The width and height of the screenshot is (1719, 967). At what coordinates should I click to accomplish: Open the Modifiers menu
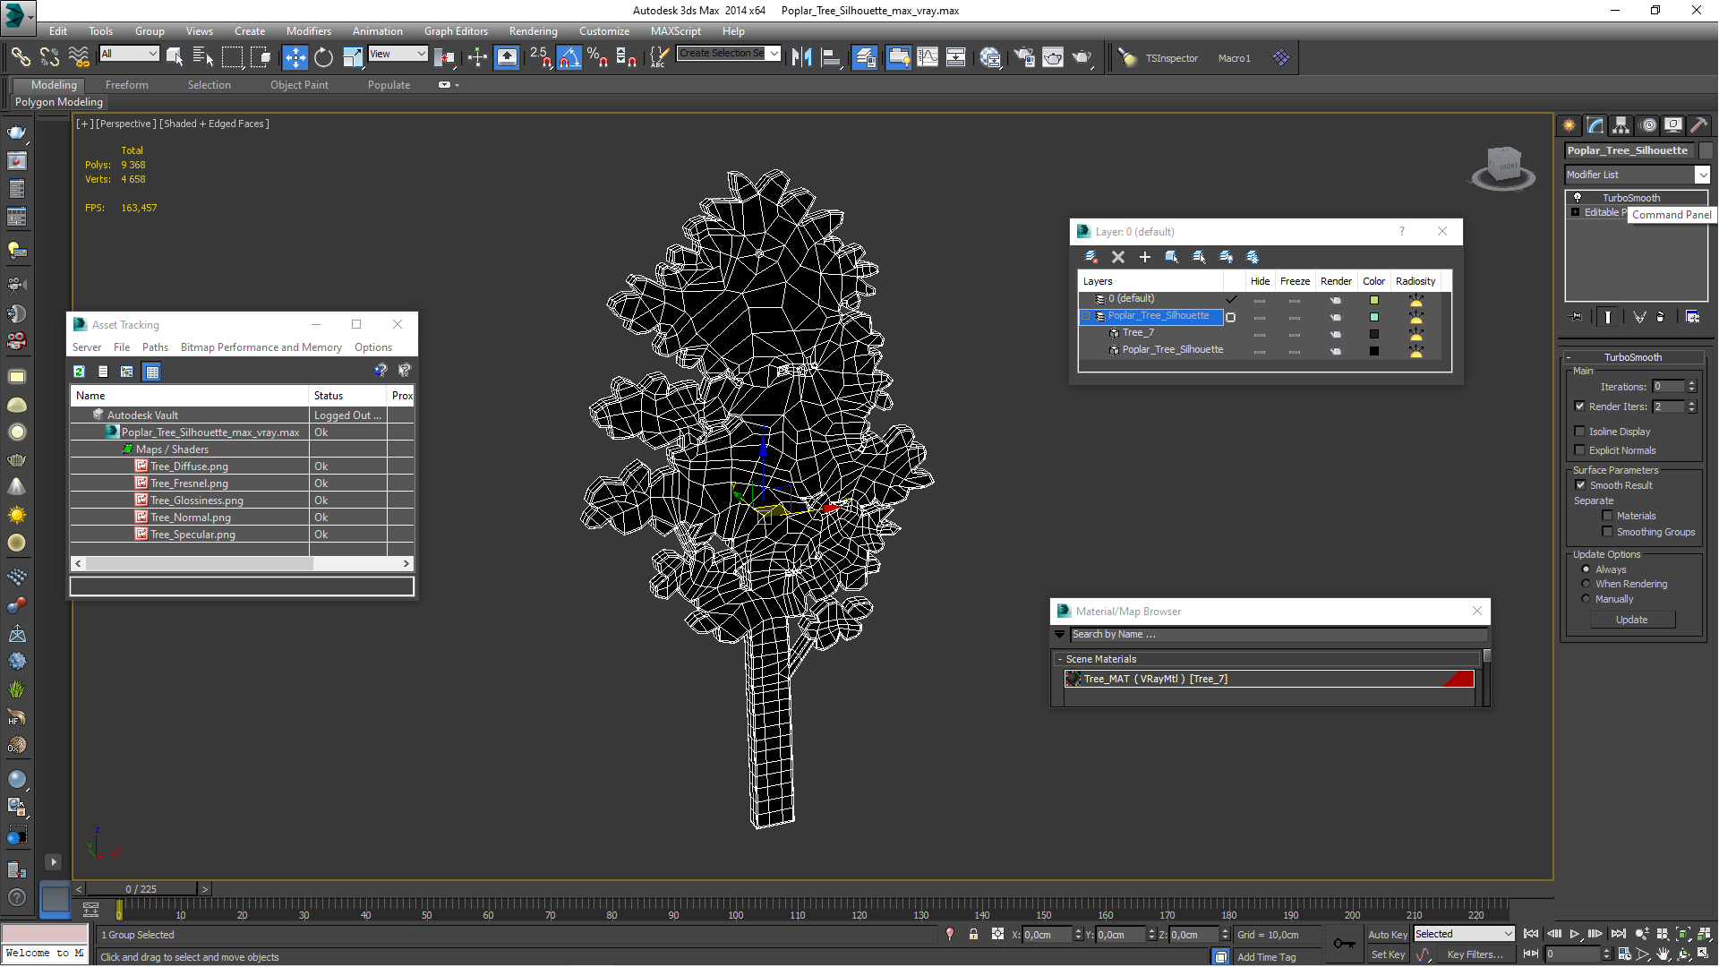[x=308, y=30]
